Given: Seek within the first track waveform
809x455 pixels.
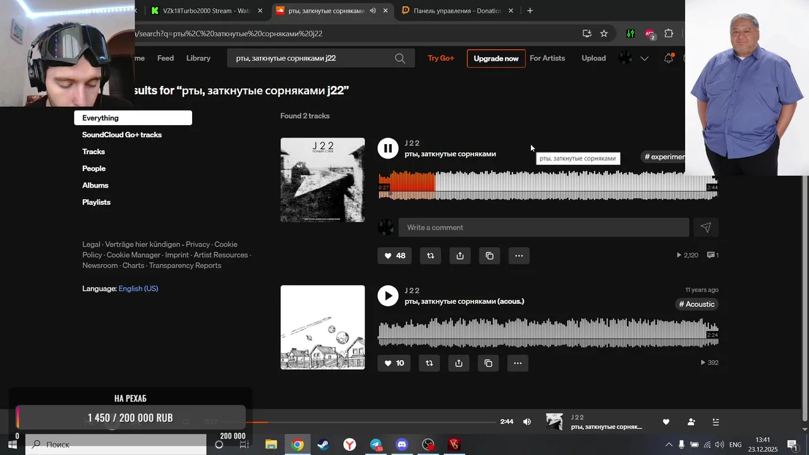Looking at the screenshot, I should point(548,185).
